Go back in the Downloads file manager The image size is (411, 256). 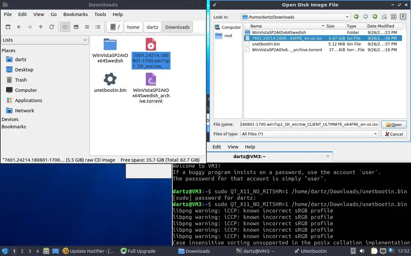coord(19,27)
